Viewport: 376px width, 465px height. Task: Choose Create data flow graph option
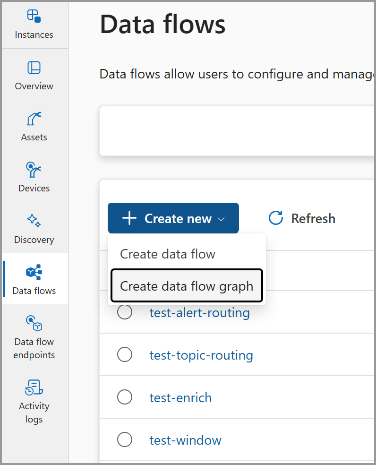pos(187,285)
